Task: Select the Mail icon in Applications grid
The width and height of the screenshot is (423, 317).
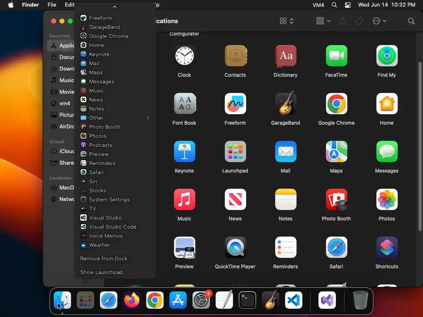Action: coord(286,151)
